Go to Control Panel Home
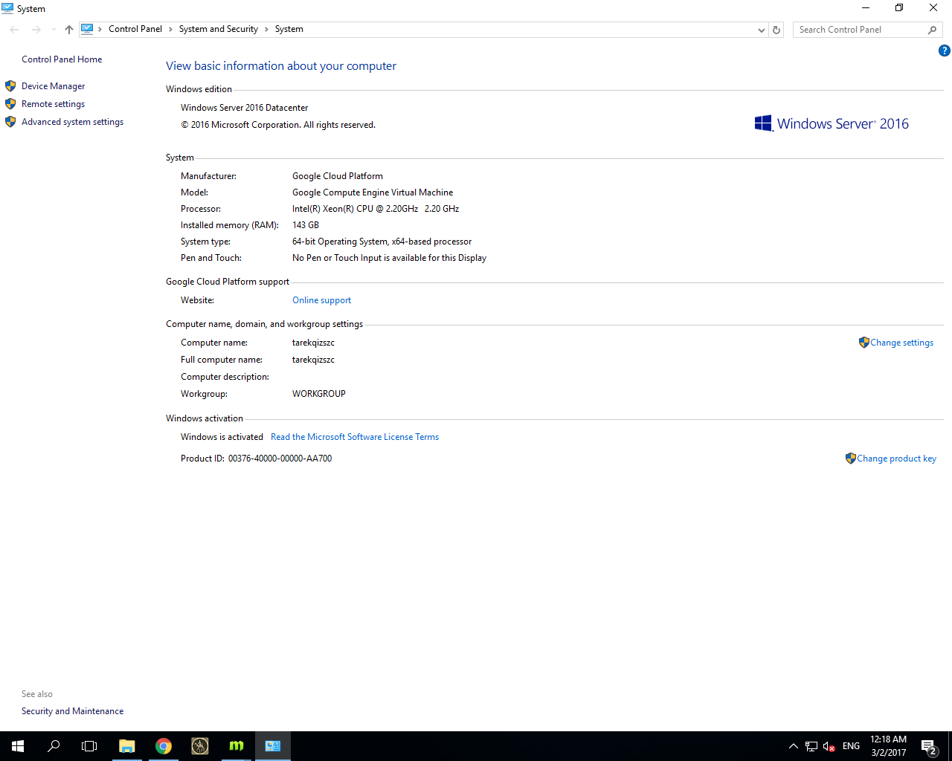The height and width of the screenshot is (761, 952). (62, 59)
